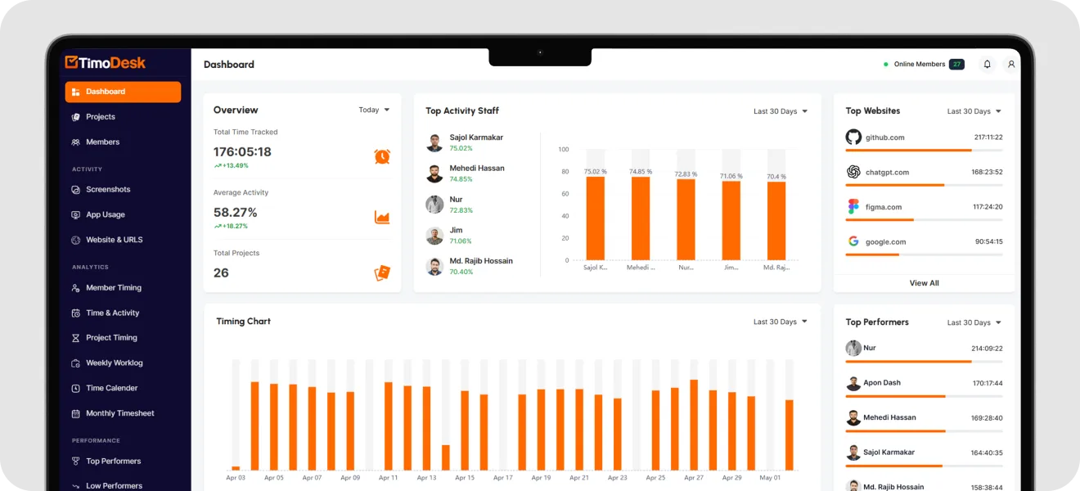The width and height of the screenshot is (1080, 491).
Task: Click the Monthly Timesheet sidebar icon
Action: click(x=75, y=413)
